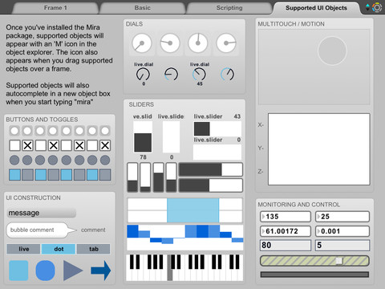The height and width of the screenshot is (289, 385).
Task: Toggle the first round button in top row
Action: (x=14, y=131)
